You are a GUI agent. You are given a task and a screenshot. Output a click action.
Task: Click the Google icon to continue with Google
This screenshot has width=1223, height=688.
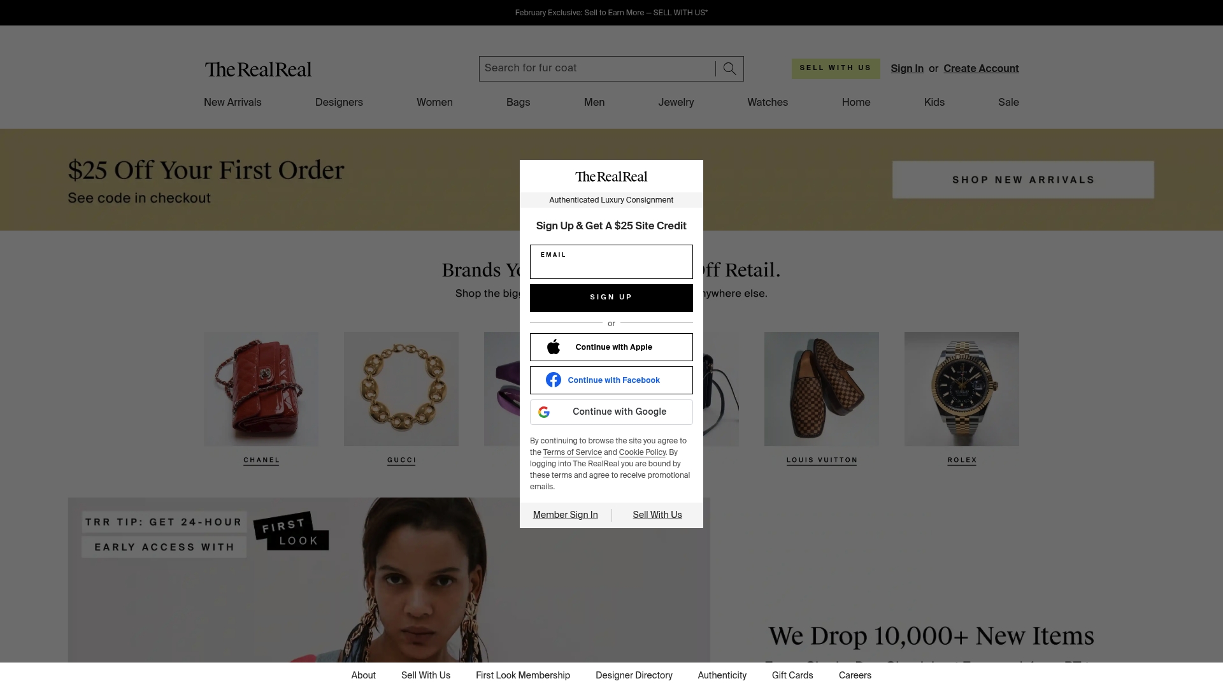(543, 412)
